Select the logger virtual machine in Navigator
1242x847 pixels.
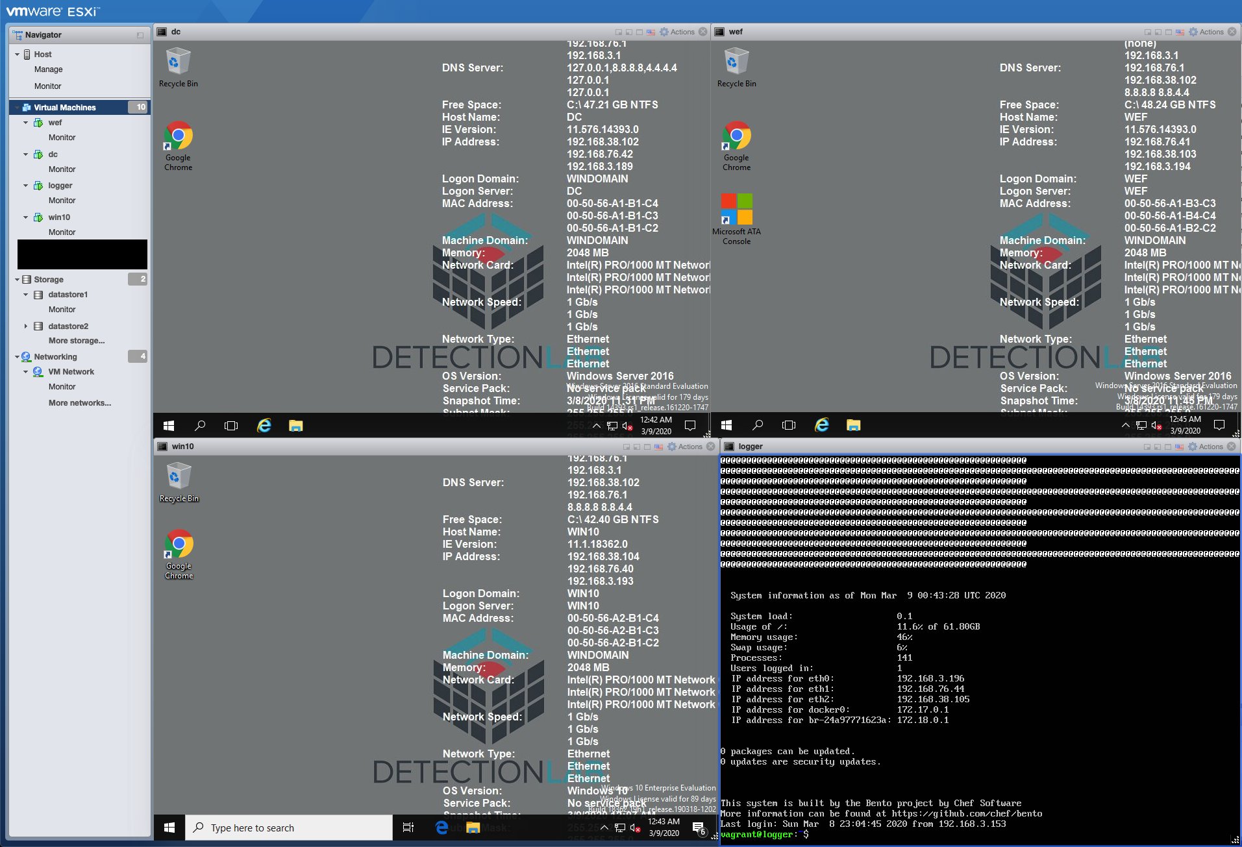[x=60, y=186]
